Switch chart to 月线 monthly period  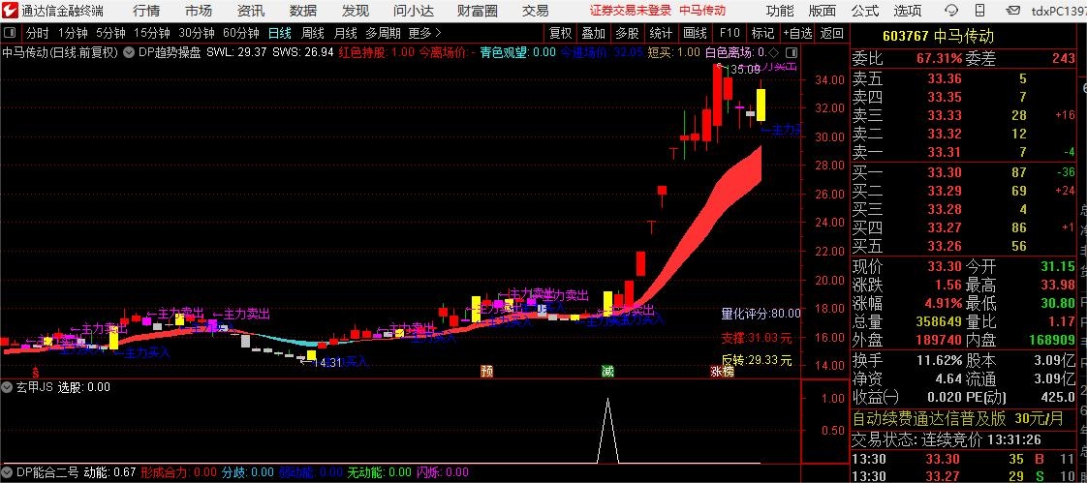(345, 33)
